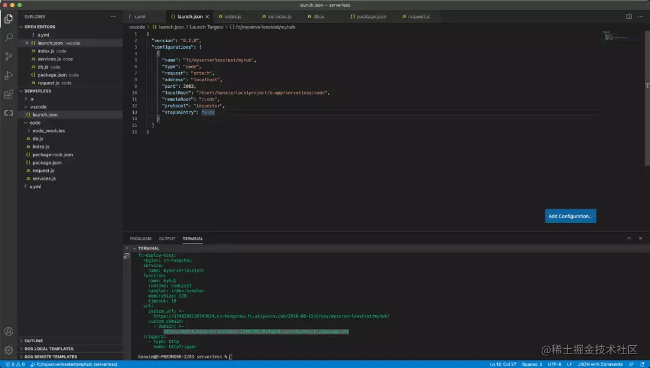Expand the .s folder

pyautogui.click(x=26, y=99)
